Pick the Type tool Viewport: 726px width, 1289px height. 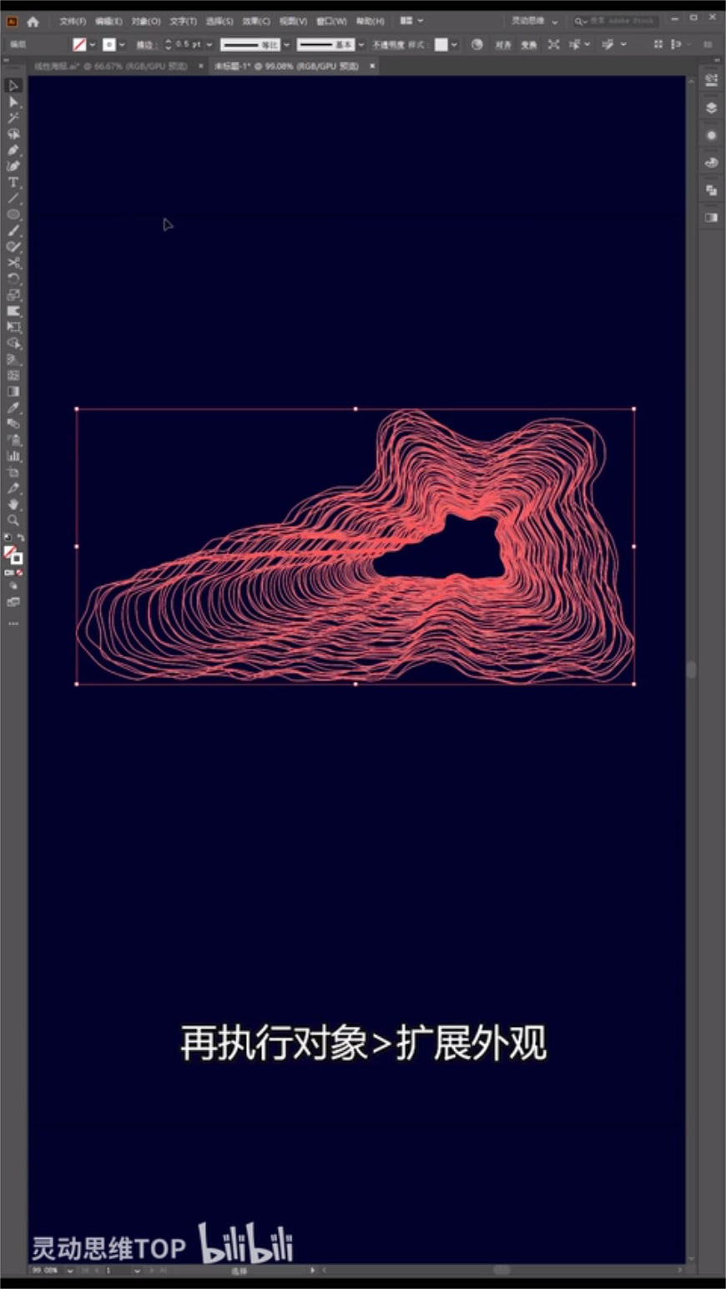13,183
